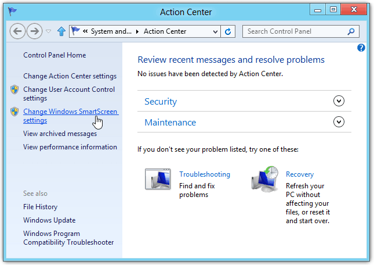This screenshot has width=374, height=265.
Task: Minimize the Action Center window
Action: (x=318, y=9)
